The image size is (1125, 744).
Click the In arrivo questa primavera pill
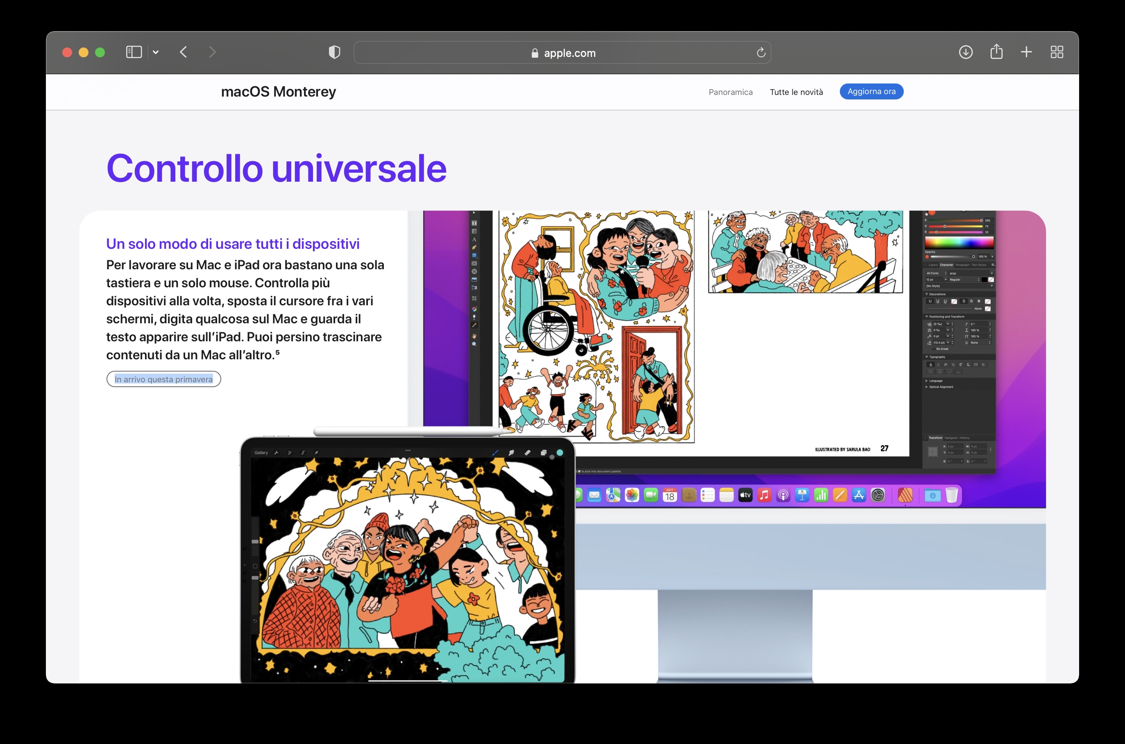point(163,379)
